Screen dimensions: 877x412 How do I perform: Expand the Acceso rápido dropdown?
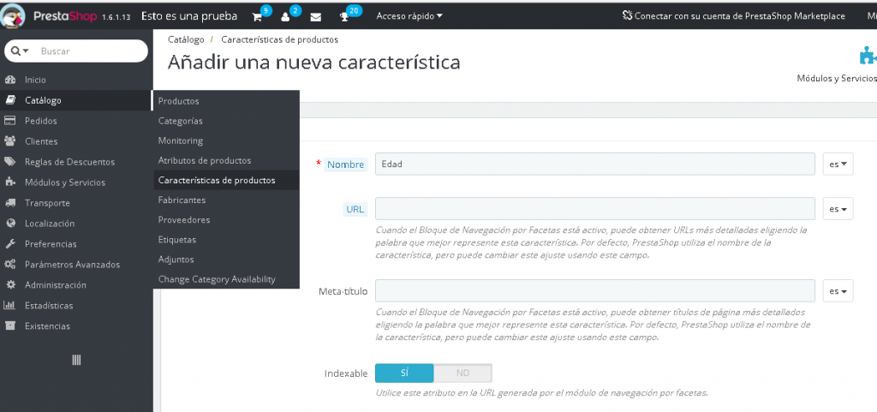coord(409,16)
